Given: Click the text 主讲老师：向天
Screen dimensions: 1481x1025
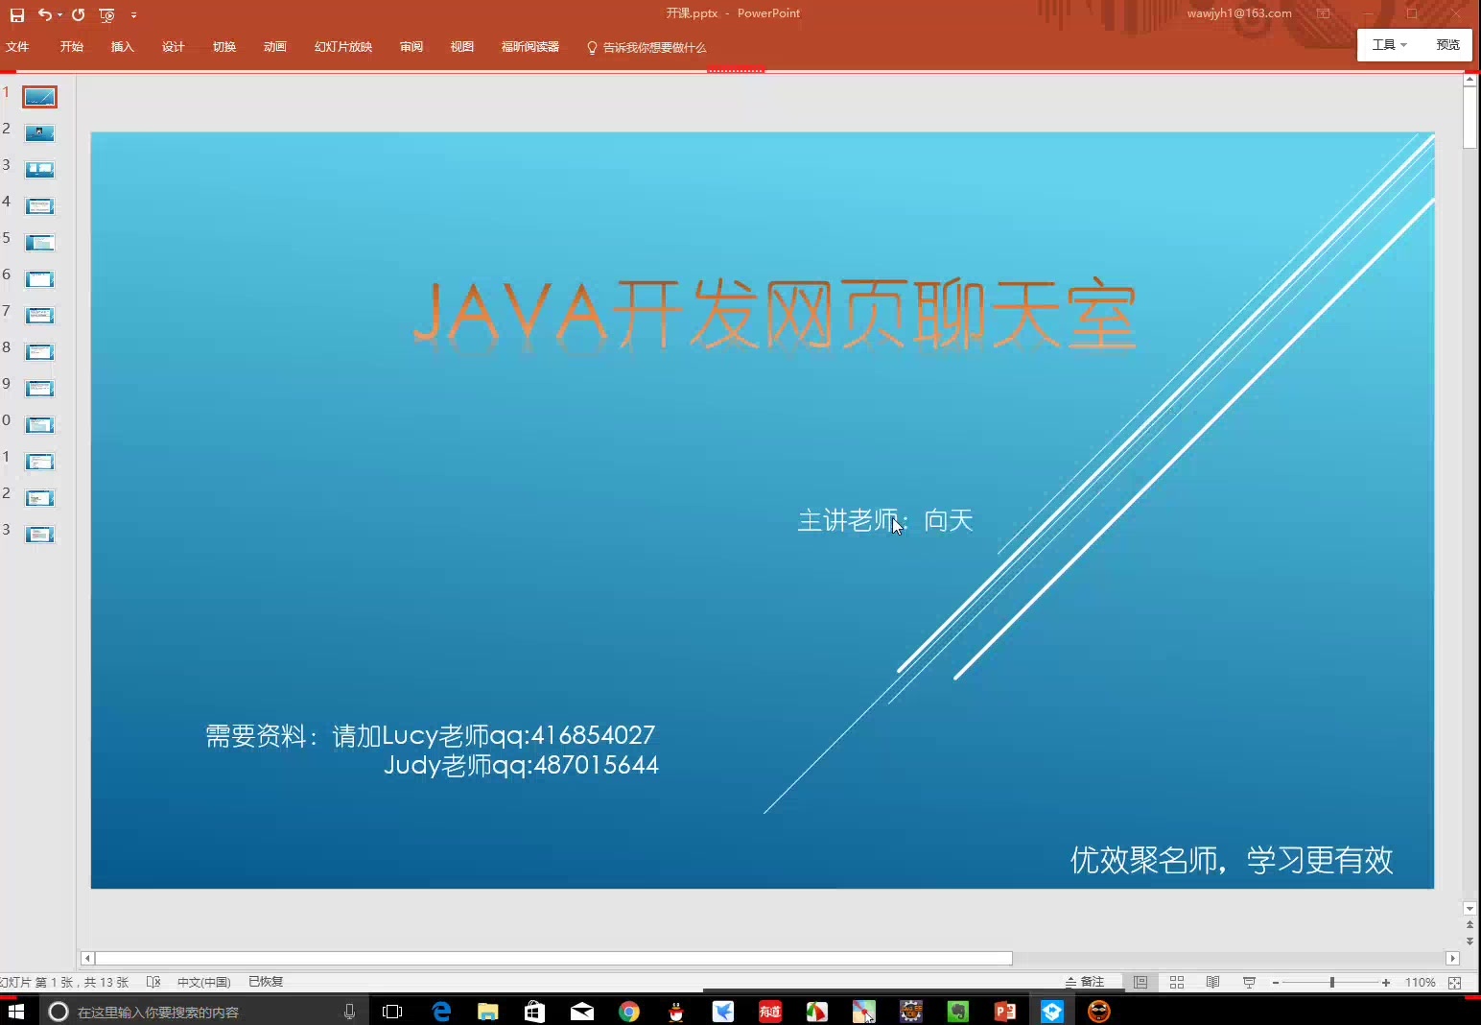Looking at the screenshot, I should [885, 520].
